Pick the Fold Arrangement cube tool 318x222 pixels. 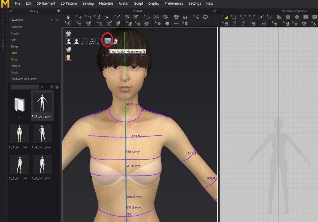(x=106, y=17)
